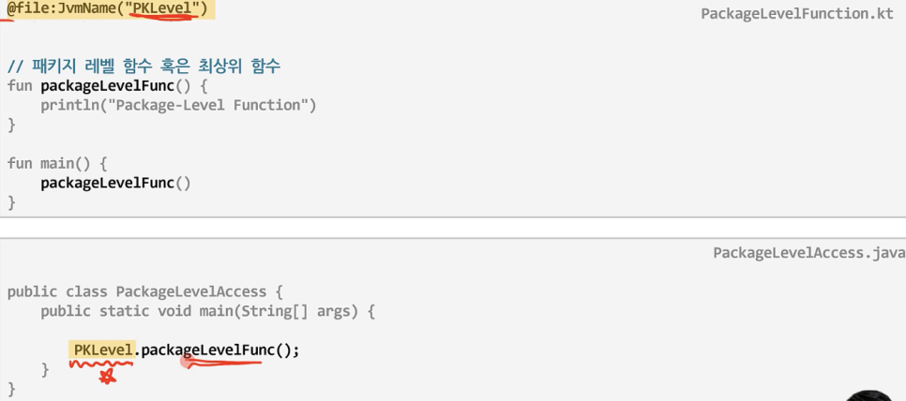906x401 pixels.
Task: Click the red laser pointer dot
Action: [x=187, y=362]
